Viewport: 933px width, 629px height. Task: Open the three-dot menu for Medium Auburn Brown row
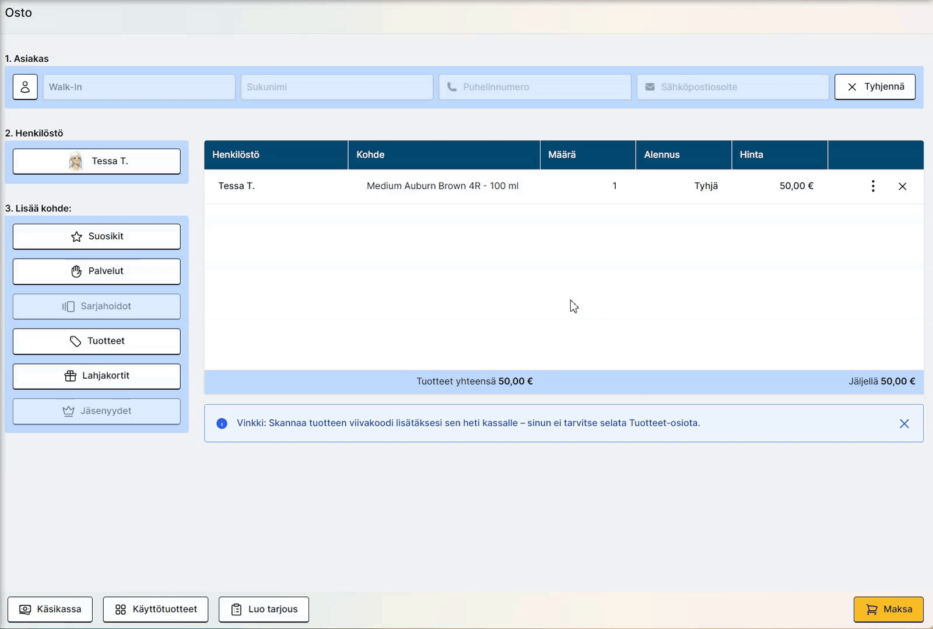873,186
